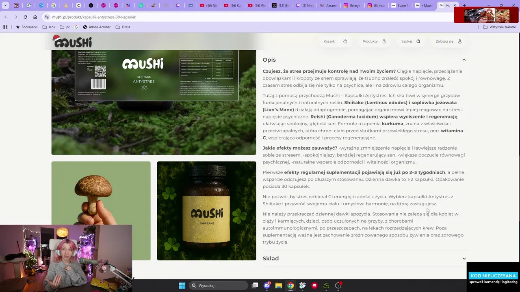Open OBS Studio from the taskbar
The image size is (520, 292).
pos(338,286)
